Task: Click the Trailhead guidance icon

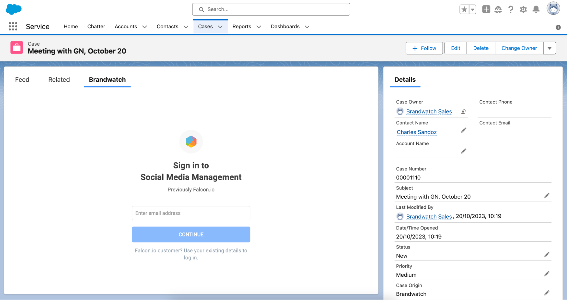Action: 498,9
